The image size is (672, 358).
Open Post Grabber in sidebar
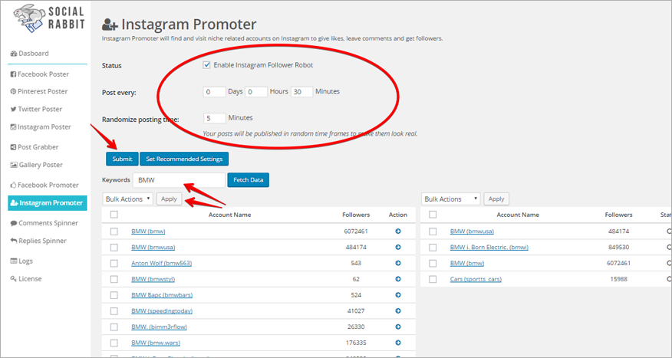35,147
